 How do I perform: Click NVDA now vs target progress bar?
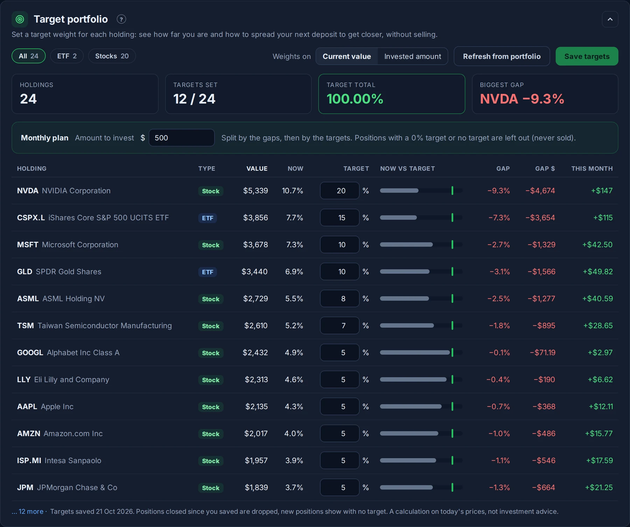(x=421, y=191)
